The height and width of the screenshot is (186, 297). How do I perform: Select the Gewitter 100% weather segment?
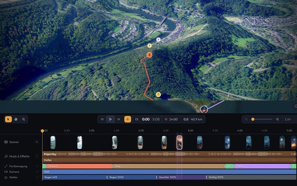coord(181,177)
